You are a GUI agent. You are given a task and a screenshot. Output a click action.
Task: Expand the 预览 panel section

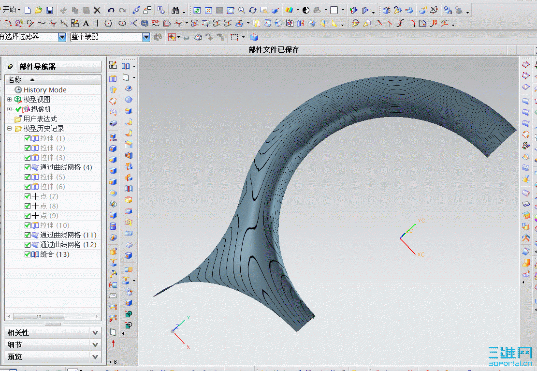95,357
